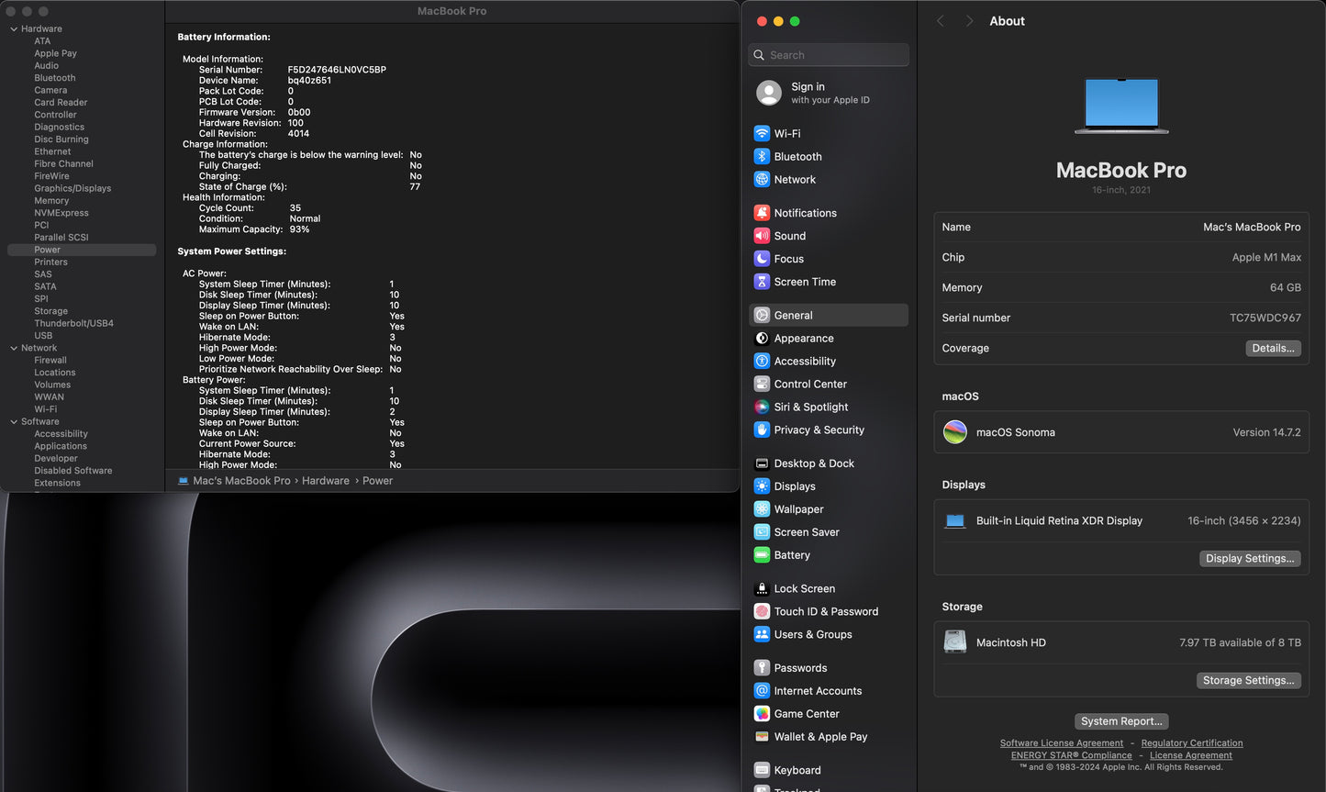Select the Wallet & Apple Pay icon
This screenshot has height=792, width=1326.
coord(762,736)
